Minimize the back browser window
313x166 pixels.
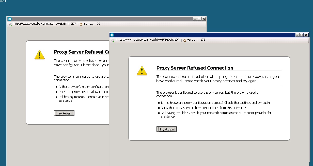pos(195,19)
